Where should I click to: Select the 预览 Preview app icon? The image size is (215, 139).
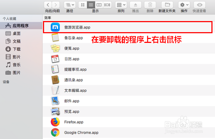tap(55, 111)
